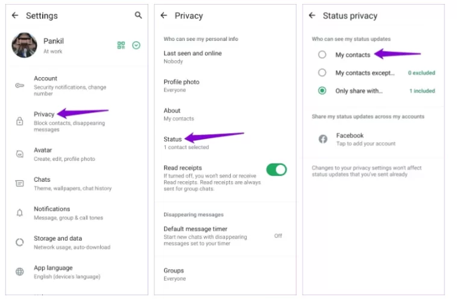This screenshot has height=301, width=457.
Task: Select the Only share with radio button
Action: point(323,91)
